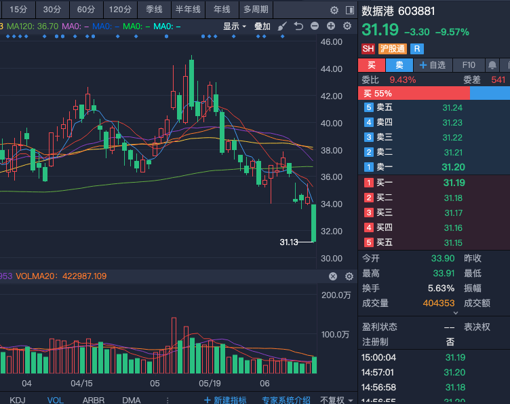
Task: Toggle the side panel layout icon
Action: [x=350, y=10]
